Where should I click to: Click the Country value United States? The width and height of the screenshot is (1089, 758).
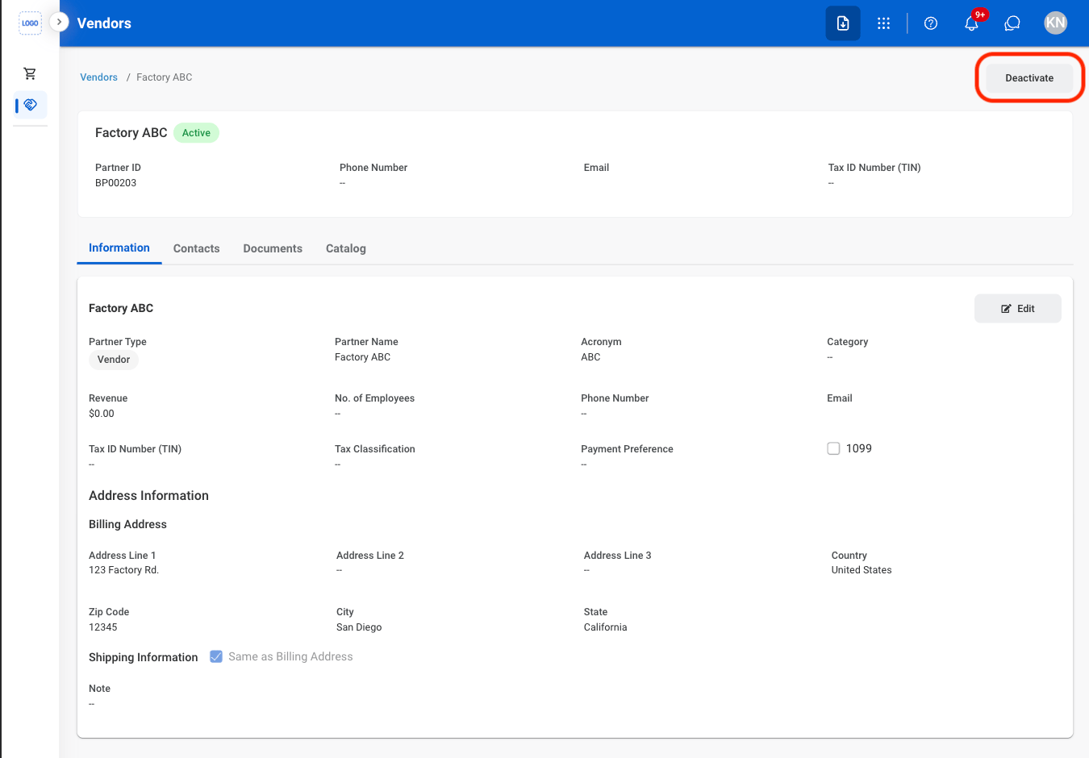(x=862, y=570)
